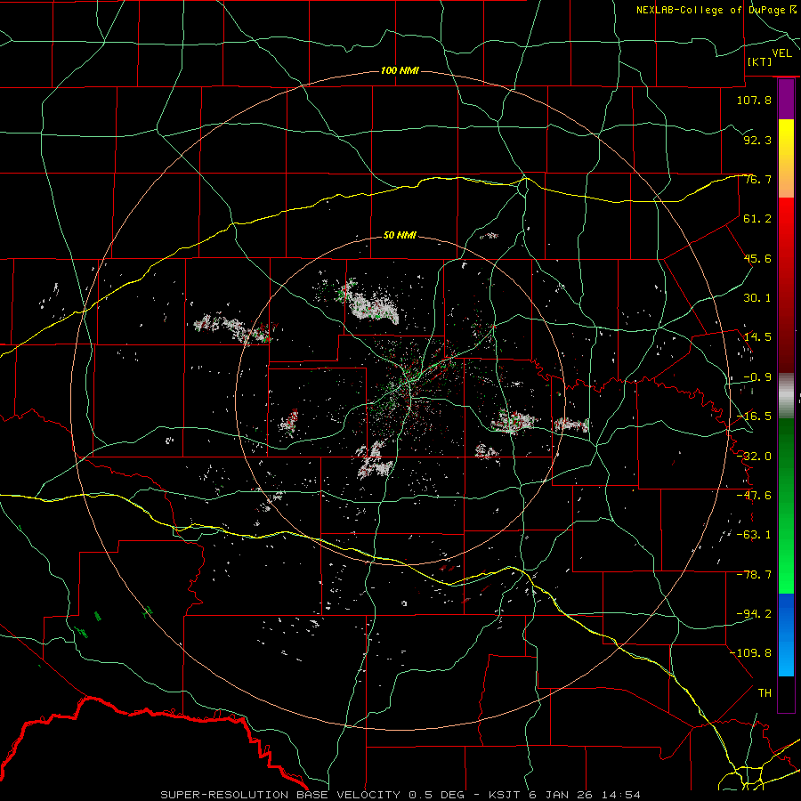The width and height of the screenshot is (801, 801).
Task: Click the TH legend label
Action: coord(765,693)
